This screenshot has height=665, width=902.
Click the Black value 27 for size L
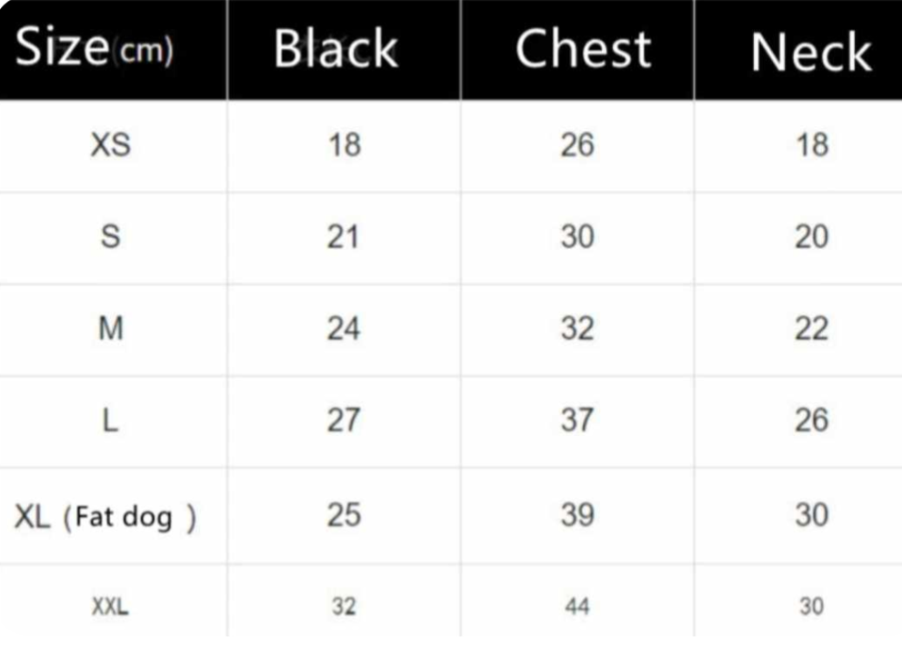(344, 421)
